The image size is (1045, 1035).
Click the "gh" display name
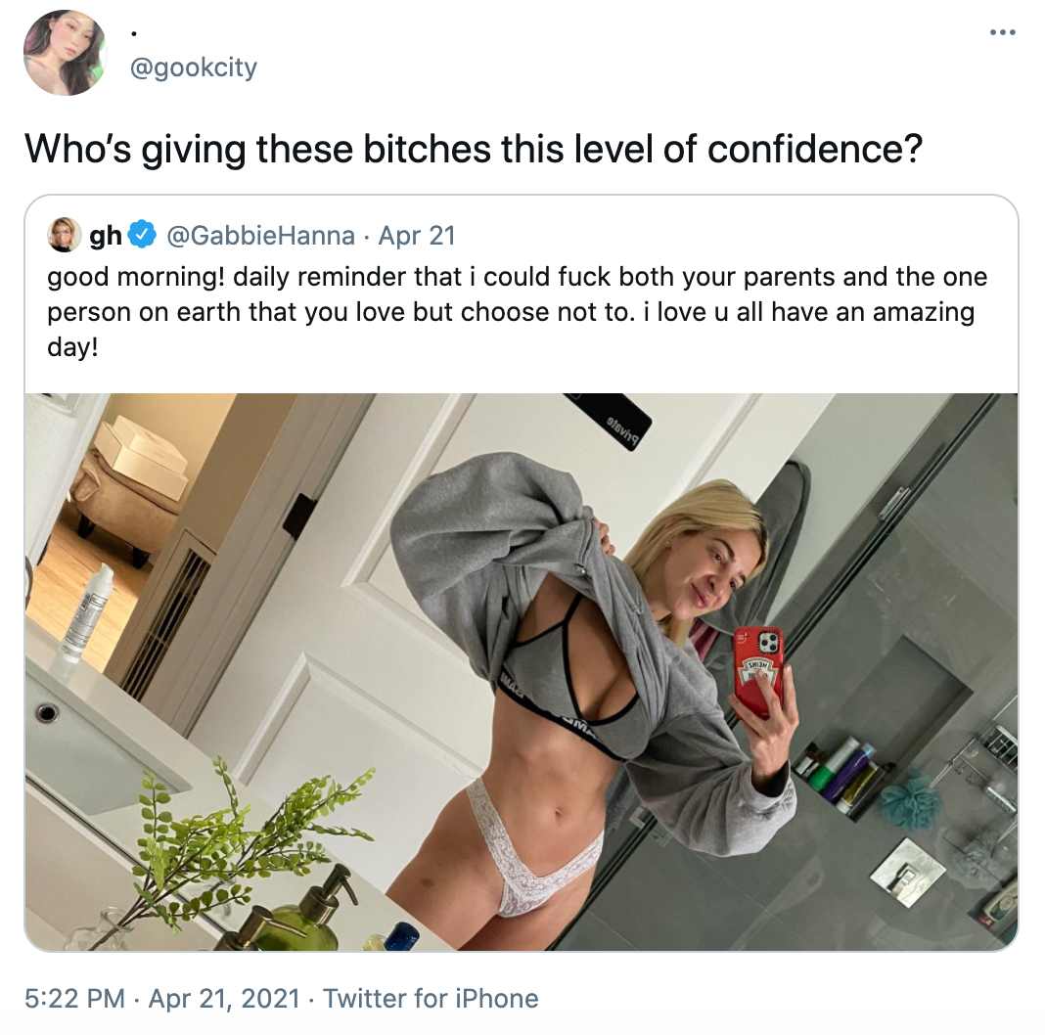click(106, 235)
